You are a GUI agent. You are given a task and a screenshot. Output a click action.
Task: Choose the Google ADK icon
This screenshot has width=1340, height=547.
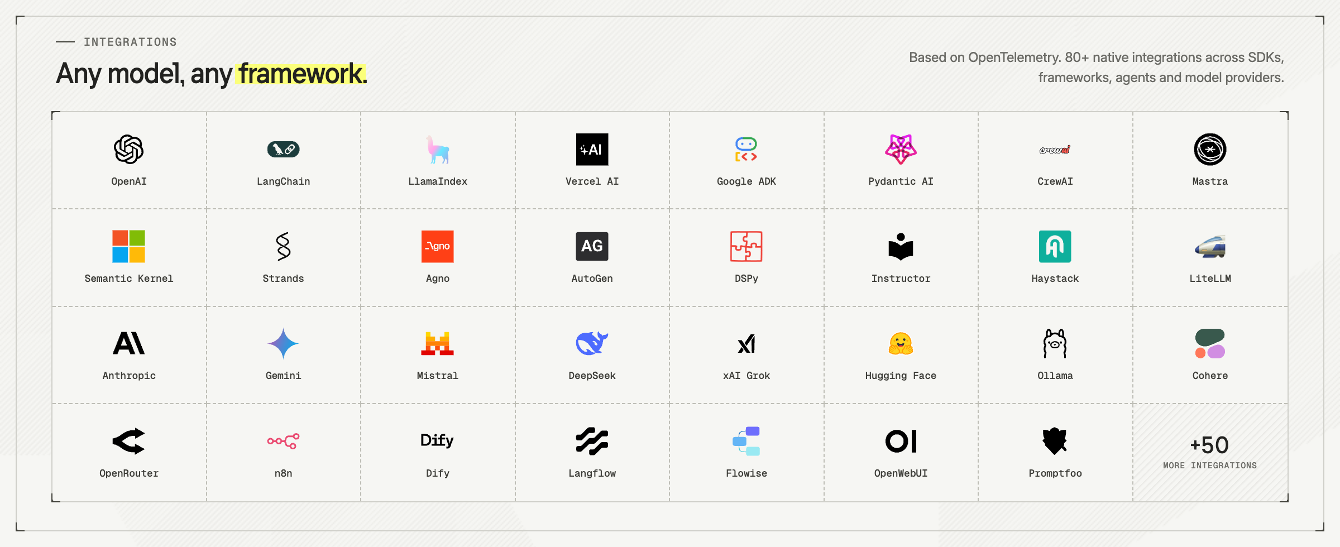click(746, 149)
